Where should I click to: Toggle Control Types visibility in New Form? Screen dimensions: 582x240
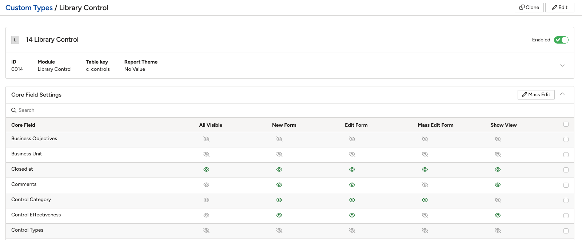point(279,231)
